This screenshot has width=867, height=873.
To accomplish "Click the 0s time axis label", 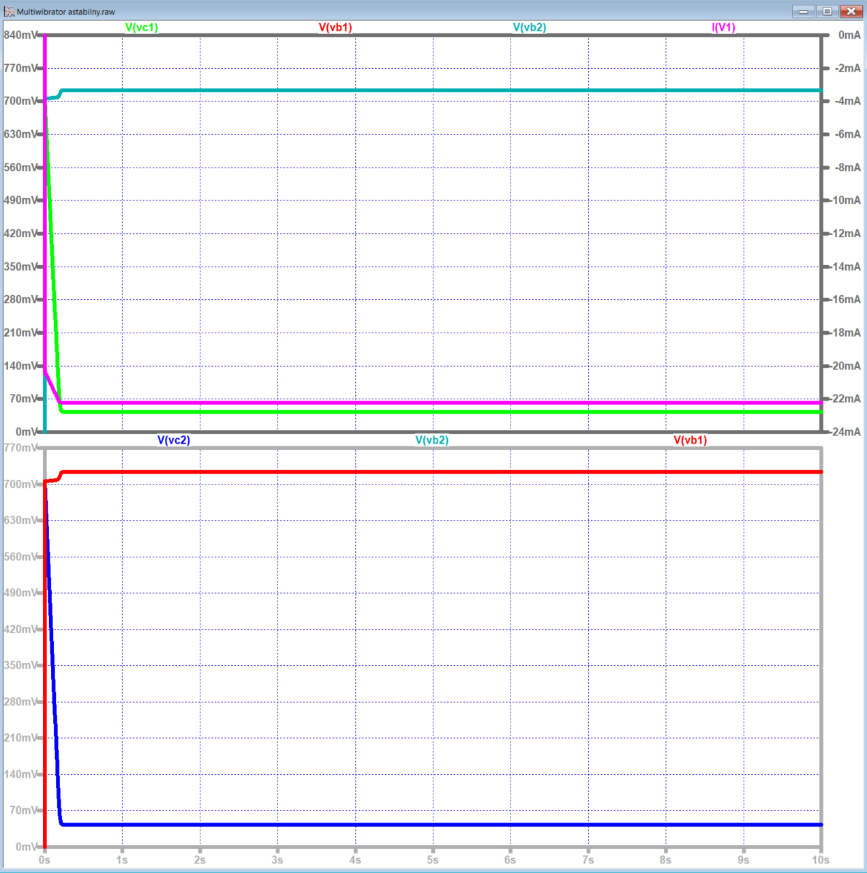I will [44, 860].
